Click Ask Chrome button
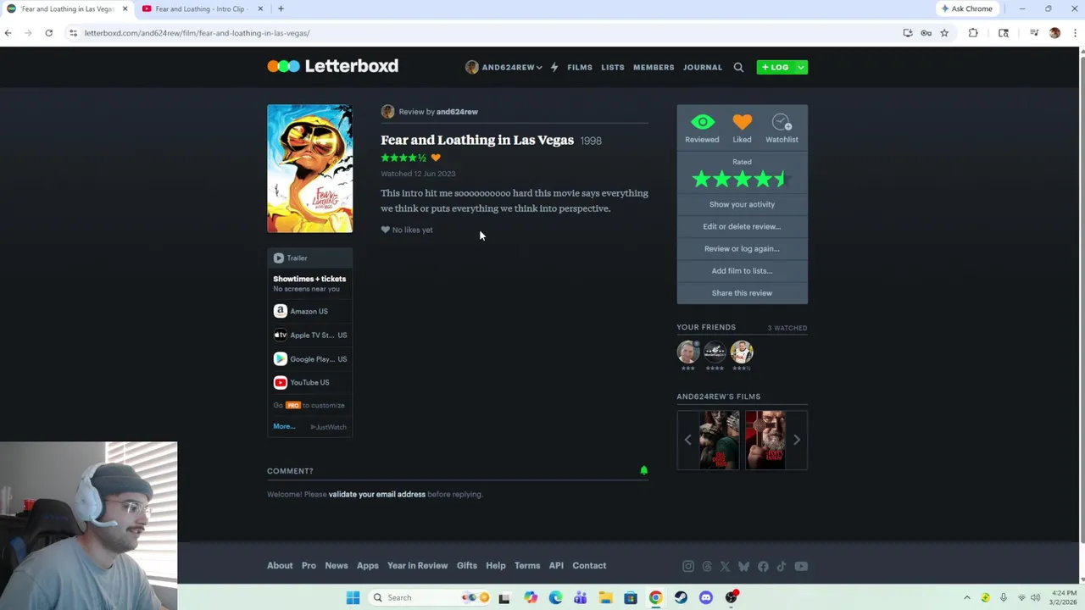This screenshot has height=610, width=1085. pyautogui.click(x=966, y=8)
